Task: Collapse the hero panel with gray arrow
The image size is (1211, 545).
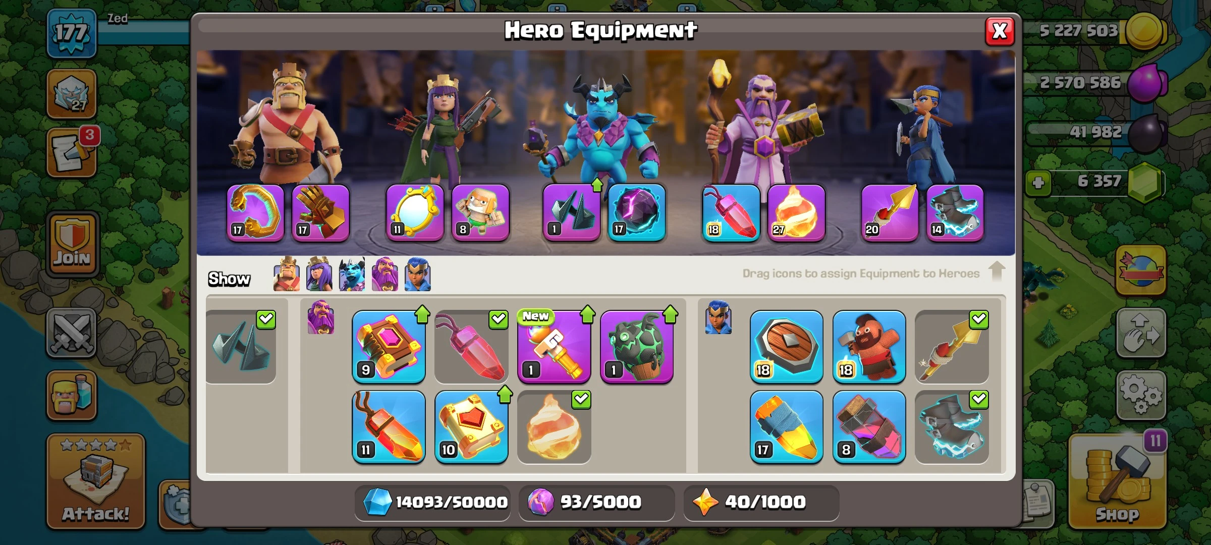Action: tap(997, 271)
